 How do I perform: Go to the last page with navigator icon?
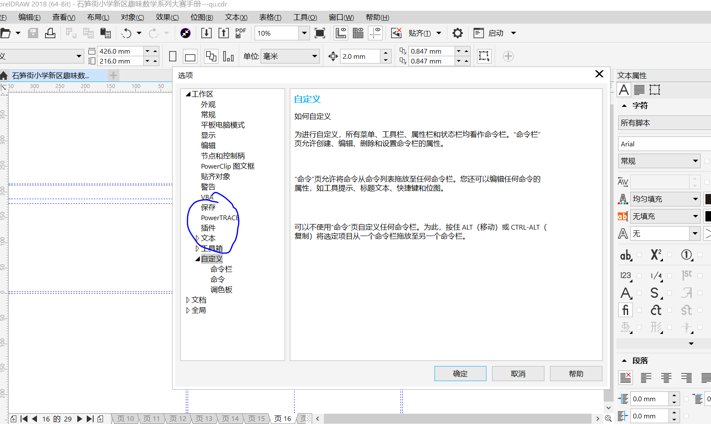[x=90, y=419]
